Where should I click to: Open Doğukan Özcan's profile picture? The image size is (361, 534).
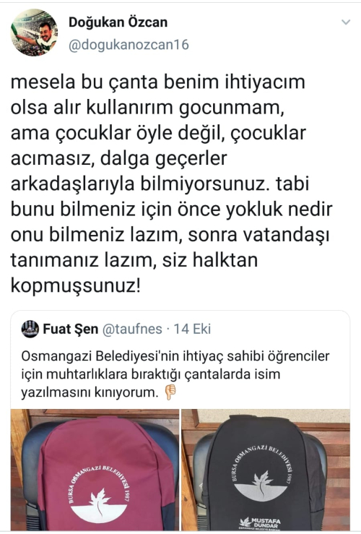(34, 33)
